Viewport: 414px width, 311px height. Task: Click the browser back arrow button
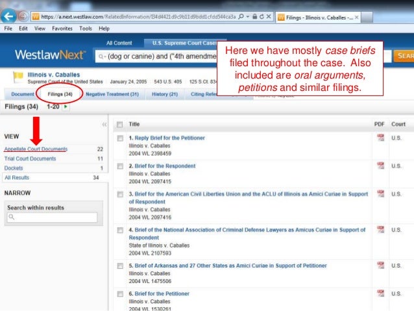coord(8,16)
